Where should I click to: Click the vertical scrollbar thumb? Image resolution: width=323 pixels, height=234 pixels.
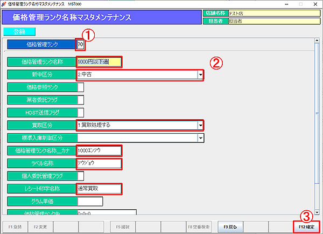click(317, 113)
